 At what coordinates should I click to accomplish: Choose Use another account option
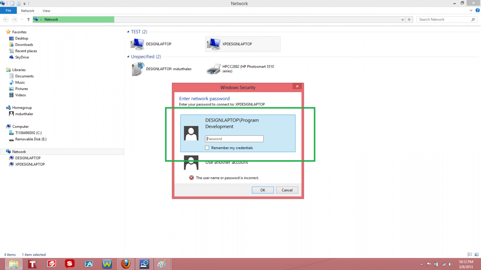226,162
